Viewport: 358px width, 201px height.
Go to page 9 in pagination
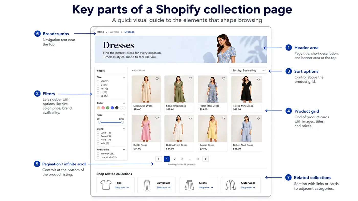[x=198, y=159]
